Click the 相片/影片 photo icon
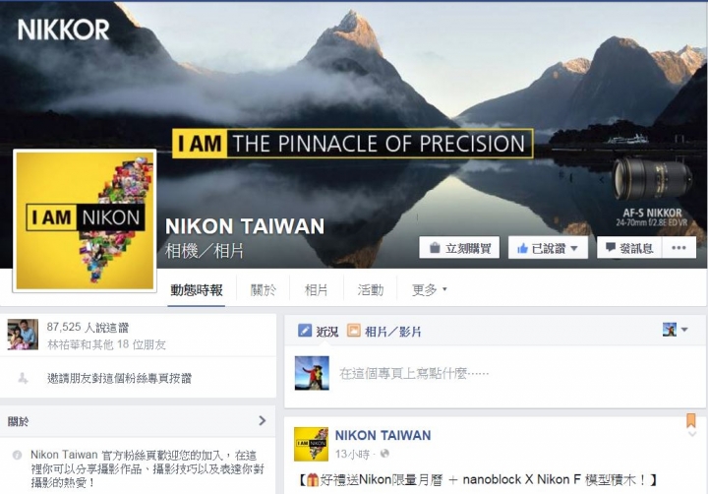 354,331
